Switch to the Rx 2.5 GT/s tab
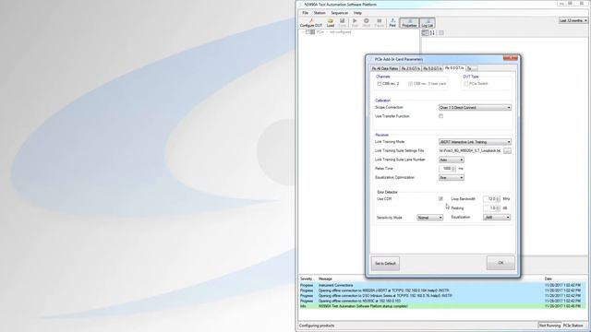 [x=410, y=68]
